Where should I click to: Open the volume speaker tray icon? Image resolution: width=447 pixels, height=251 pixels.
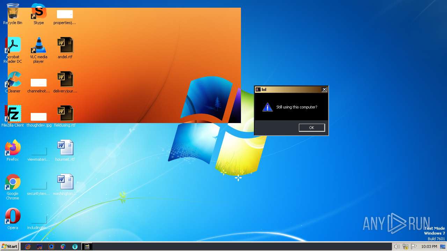[x=397, y=246]
